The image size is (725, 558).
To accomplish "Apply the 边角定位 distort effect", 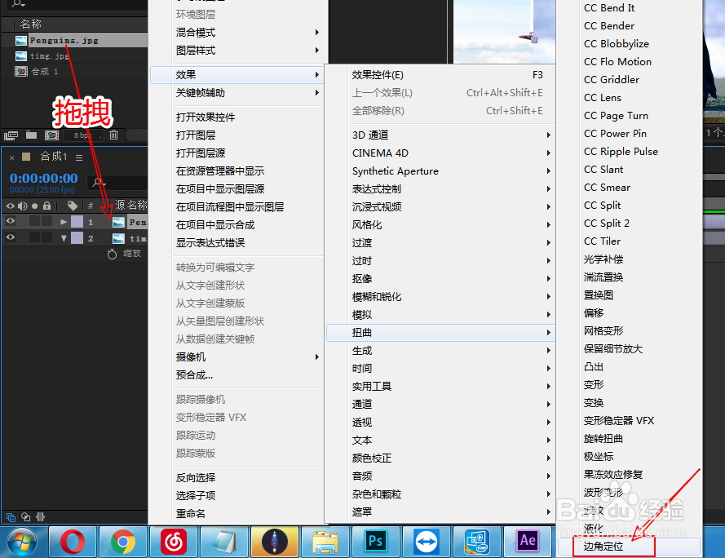I will coord(629,547).
